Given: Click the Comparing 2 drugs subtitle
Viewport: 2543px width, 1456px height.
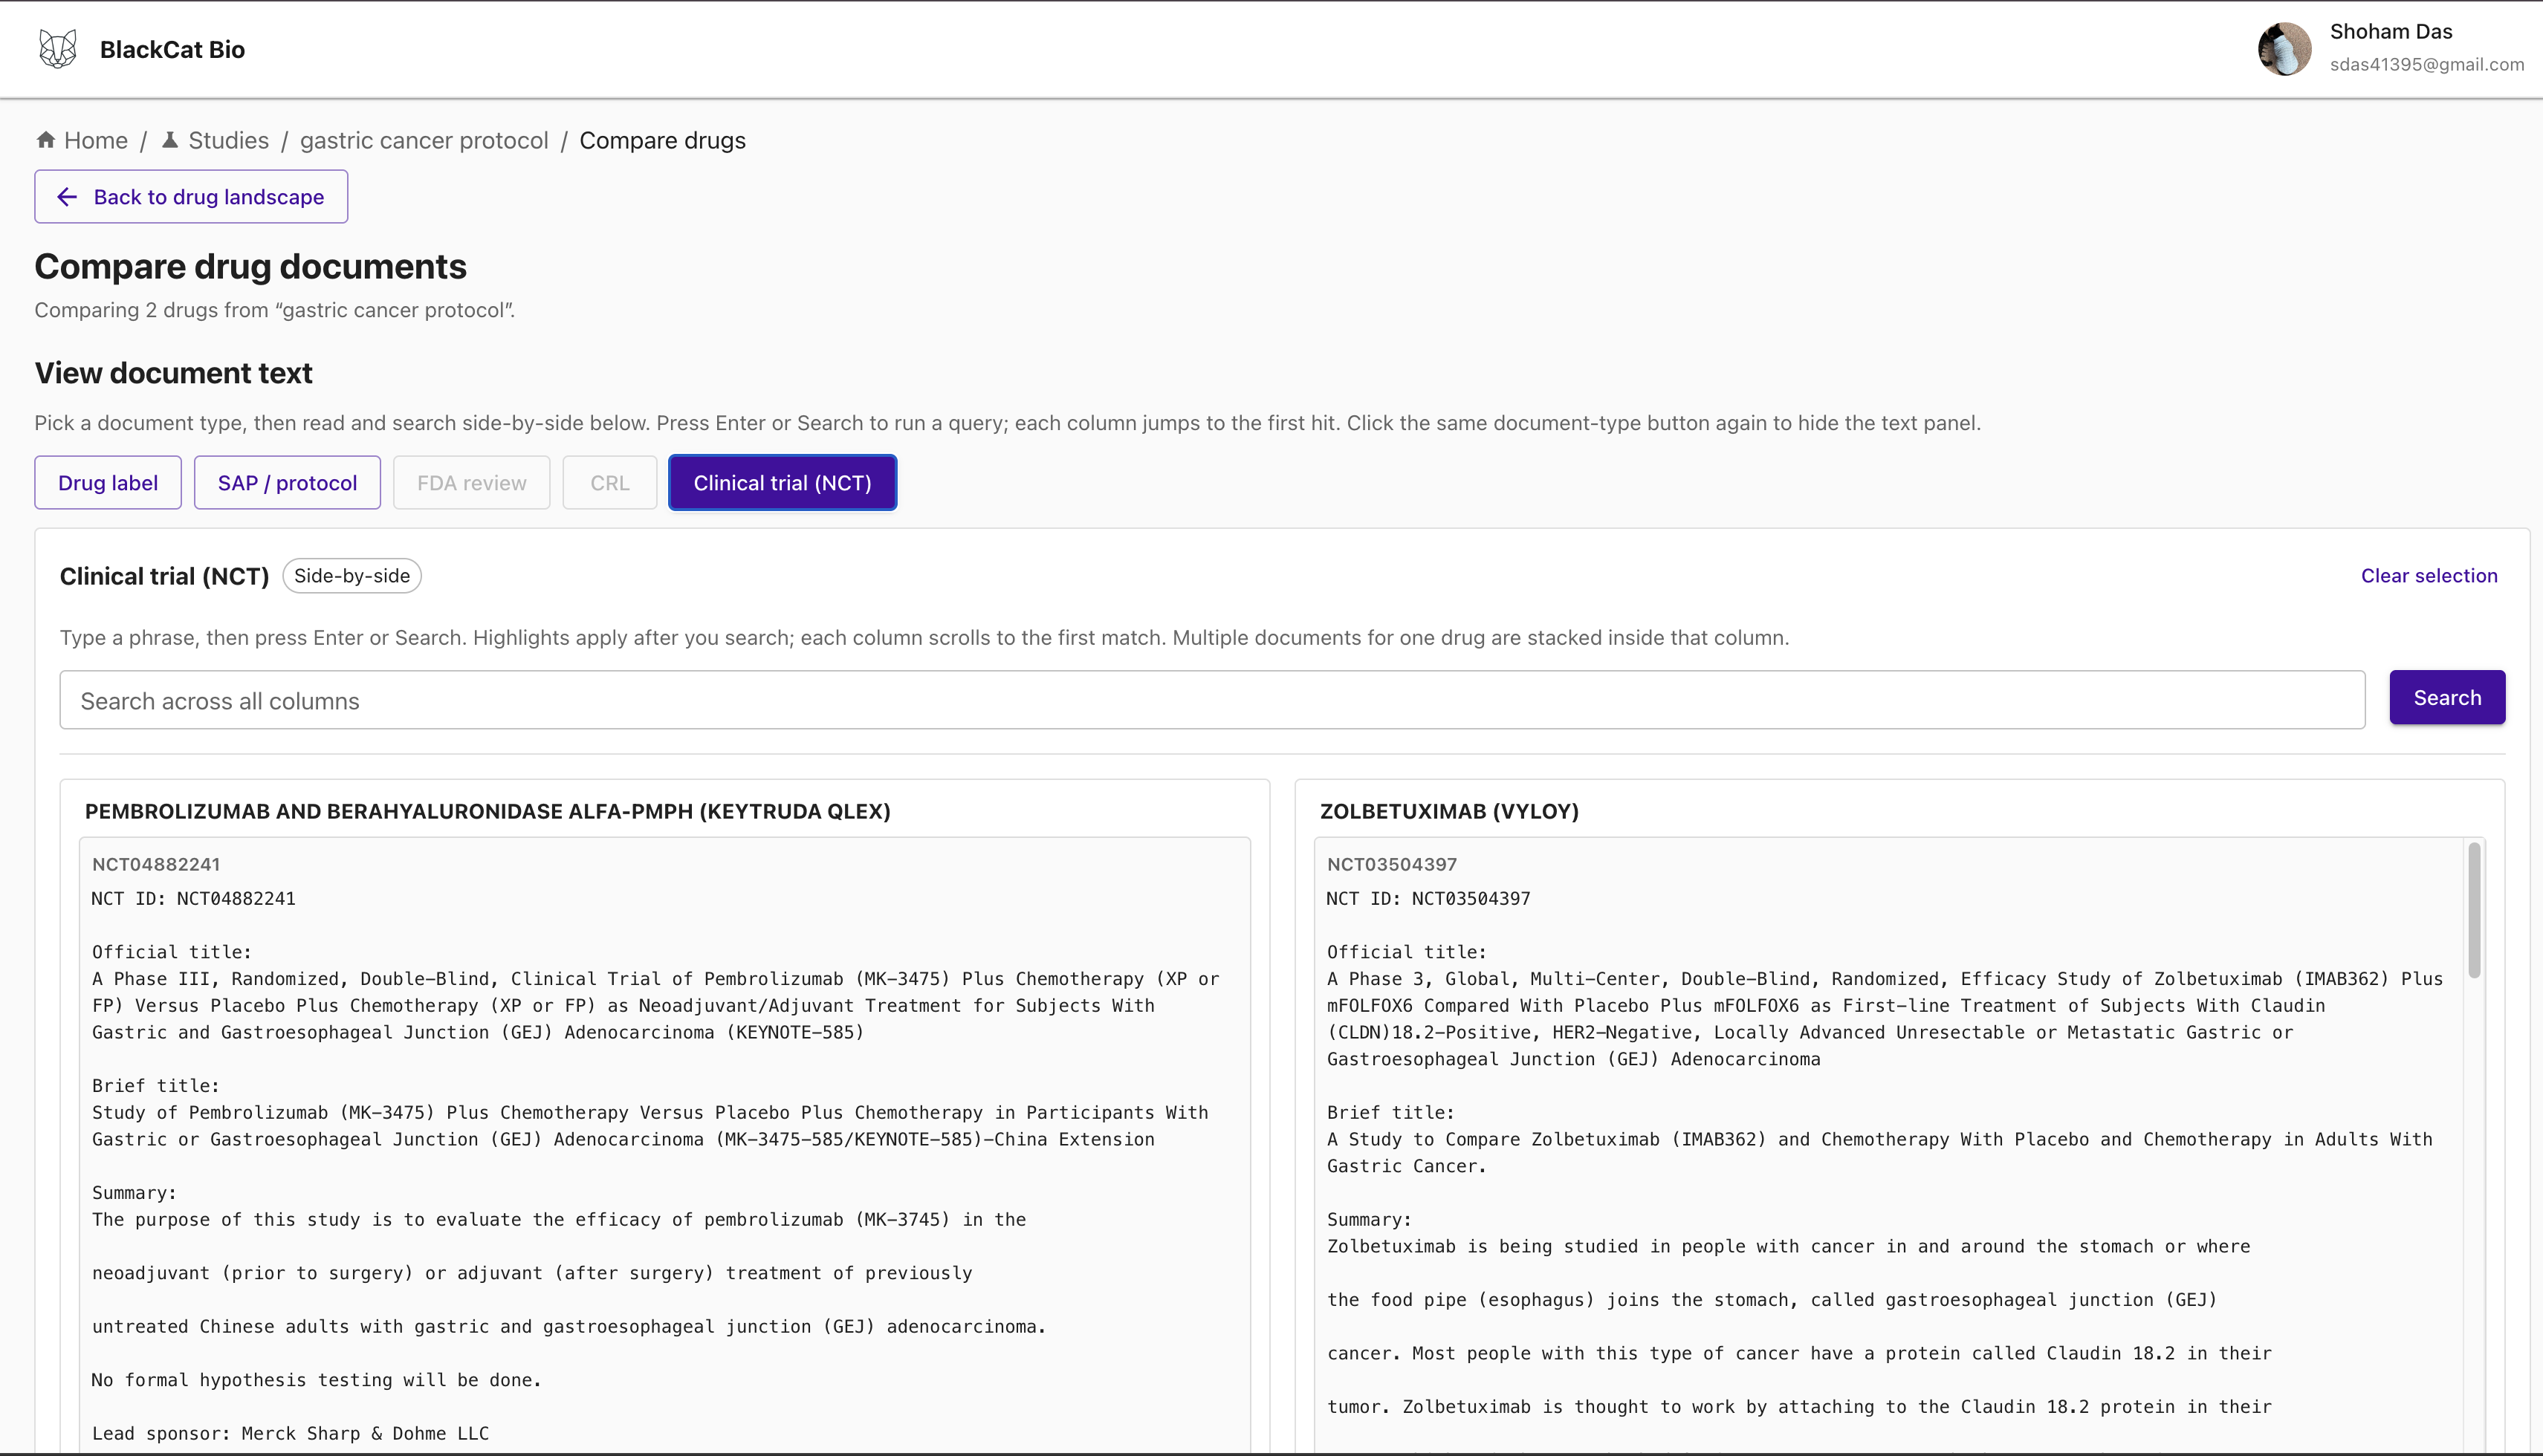Looking at the screenshot, I should [275, 310].
